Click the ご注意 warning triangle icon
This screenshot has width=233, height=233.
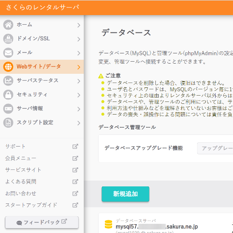pyautogui.click(x=101, y=76)
